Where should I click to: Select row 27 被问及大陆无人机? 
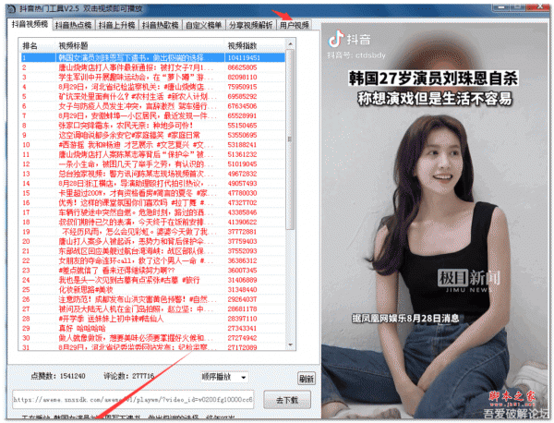(x=152, y=308)
